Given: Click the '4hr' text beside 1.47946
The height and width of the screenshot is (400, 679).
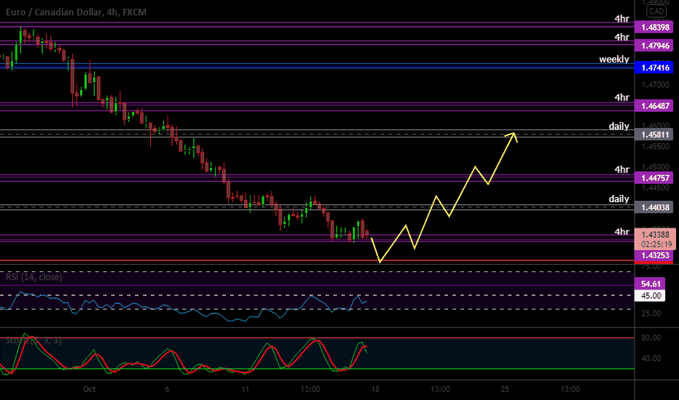Looking at the screenshot, I should (x=622, y=37).
